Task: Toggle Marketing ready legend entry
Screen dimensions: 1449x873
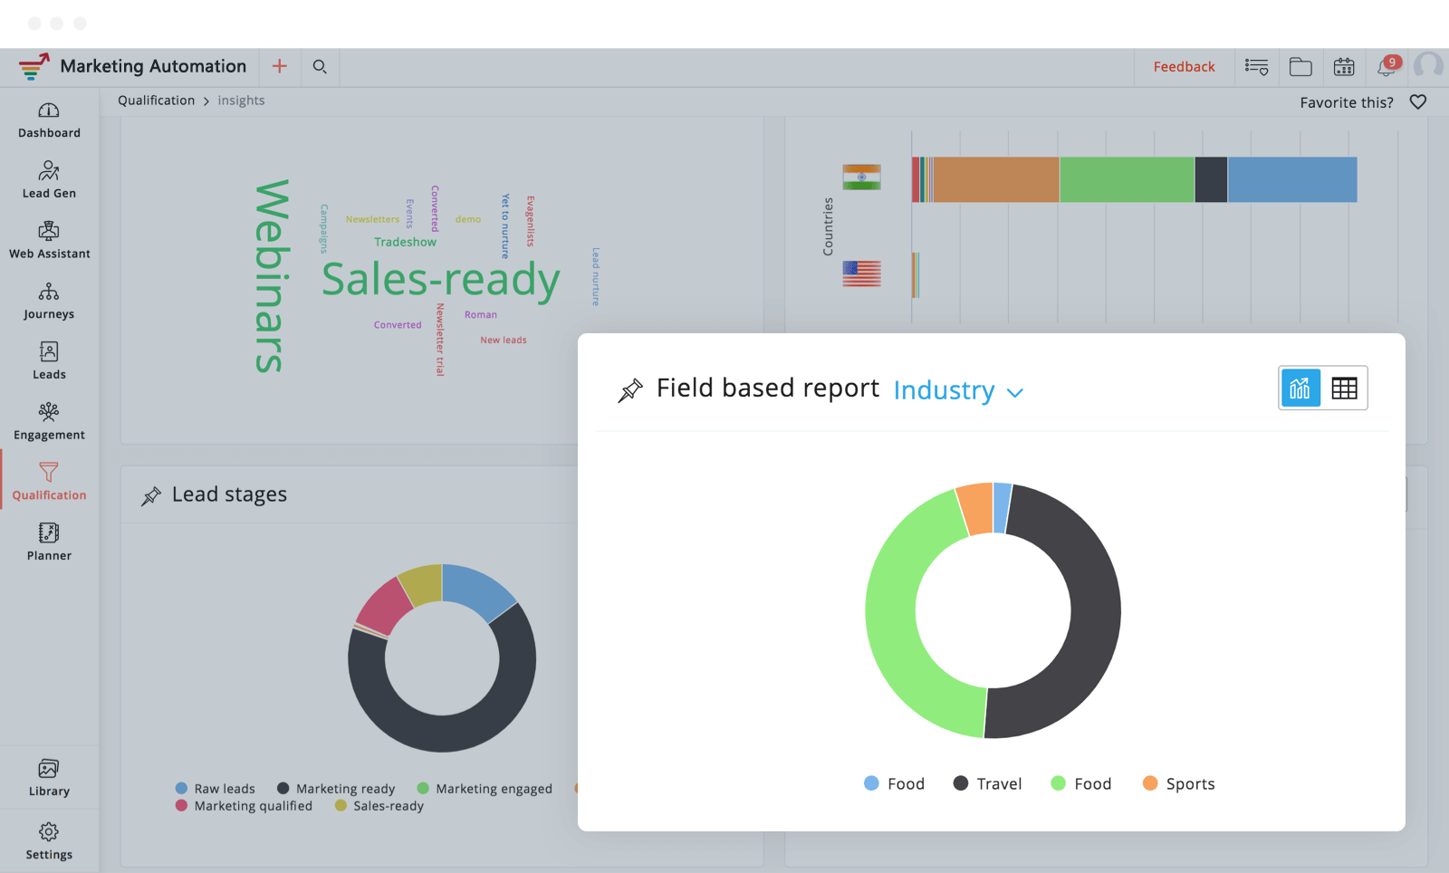Action: point(336,789)
